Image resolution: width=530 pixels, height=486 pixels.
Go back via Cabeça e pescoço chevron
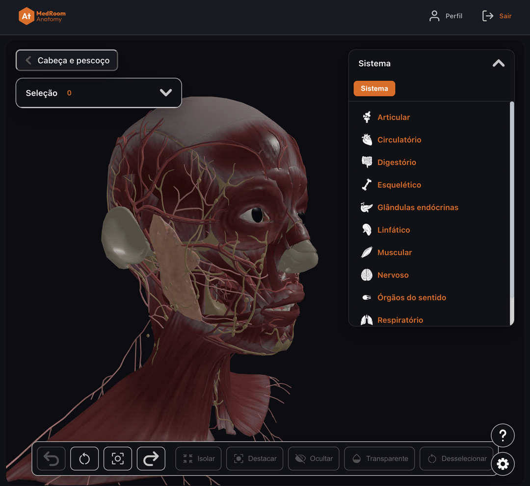click(29, 60)
